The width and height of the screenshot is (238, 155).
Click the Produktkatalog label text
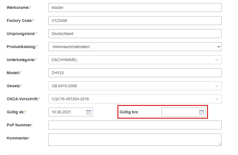[x=21, y=47]
